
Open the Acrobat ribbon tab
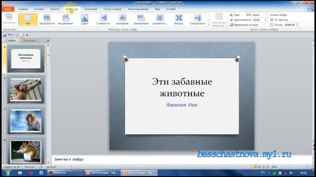pos(171,9)
